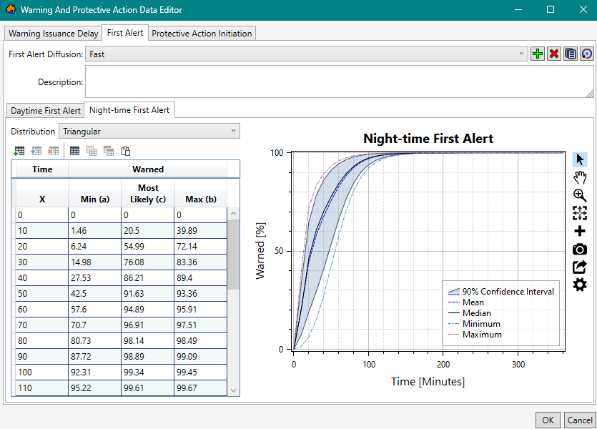The height and width of the screenshot is (429, 597).
Task: Confirm changes with the OK button
Action: (548, 420)
